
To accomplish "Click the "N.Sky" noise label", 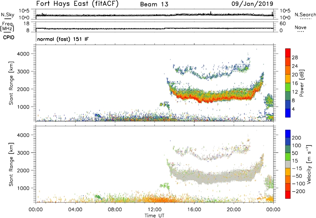I will (x=8, y=15).
